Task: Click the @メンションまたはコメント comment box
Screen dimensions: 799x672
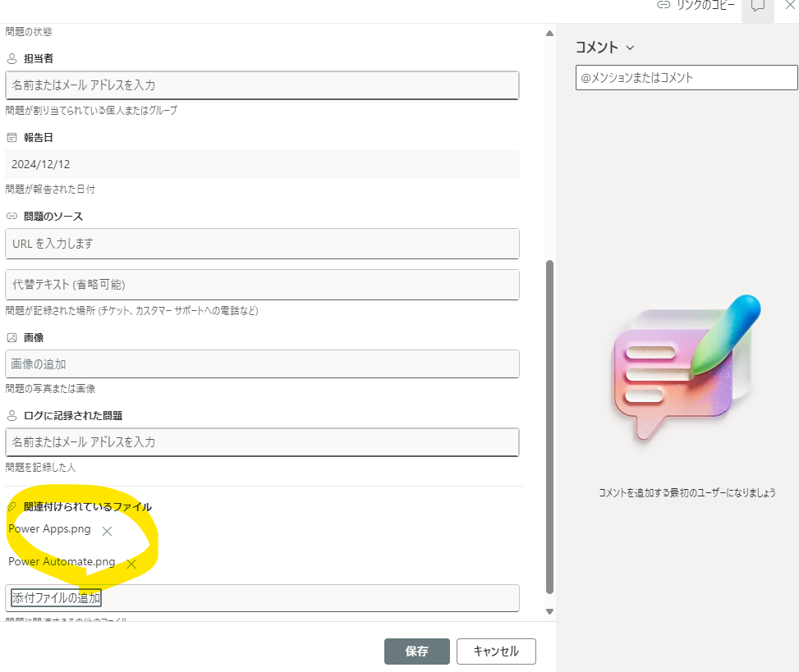Action: click(x=686, y=77)
